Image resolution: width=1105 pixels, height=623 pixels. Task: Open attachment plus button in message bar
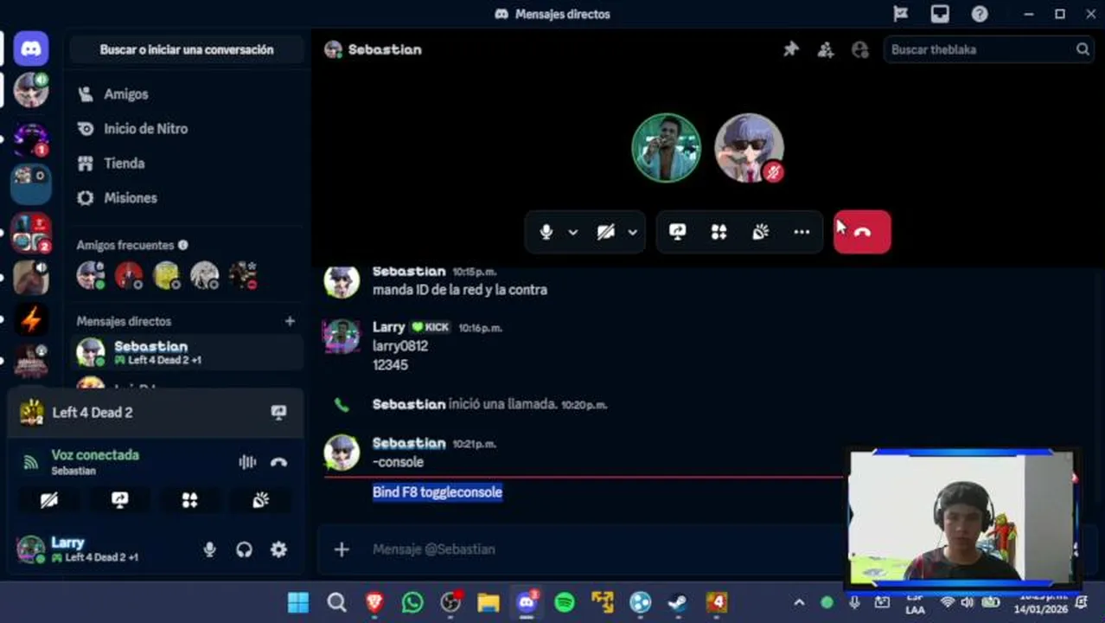click(x=342, y=549)
